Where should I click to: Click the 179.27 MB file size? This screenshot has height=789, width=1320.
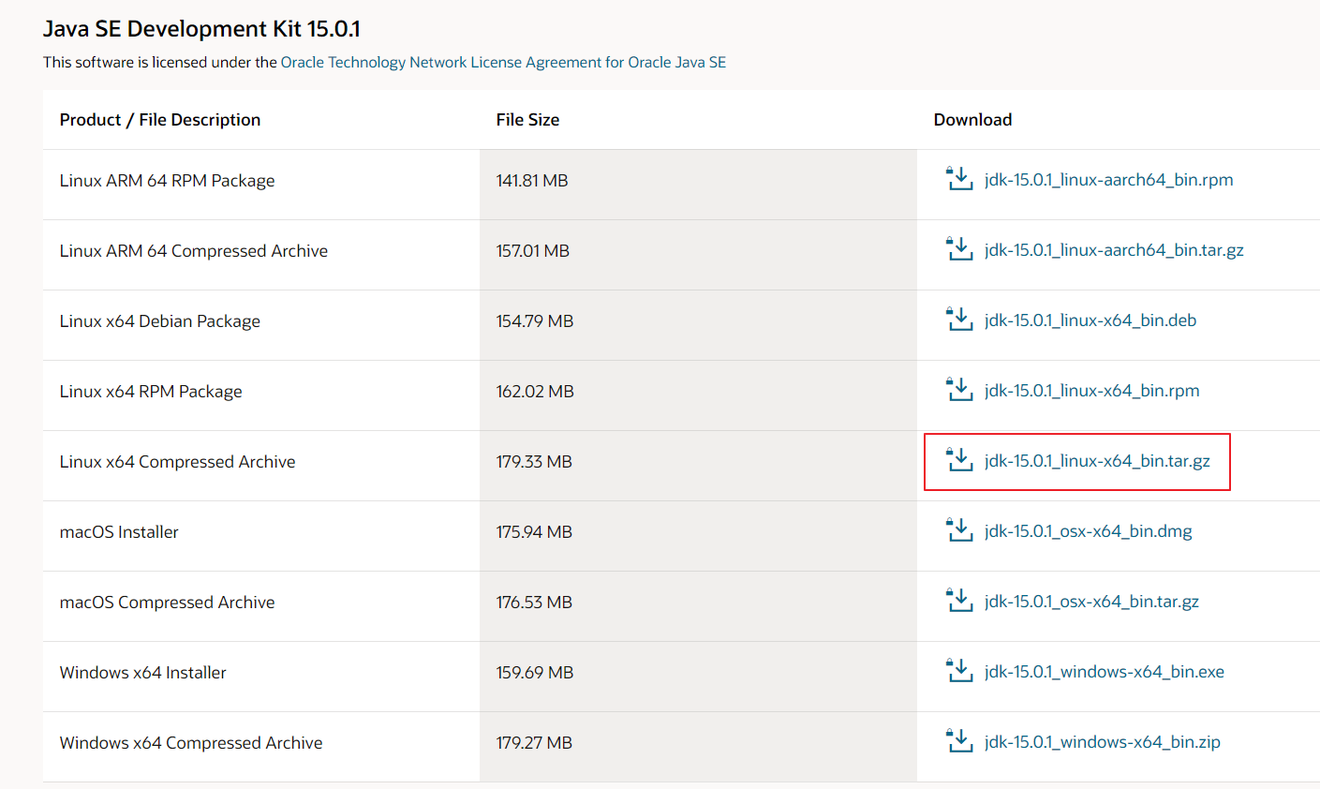(x=534, y=743)
